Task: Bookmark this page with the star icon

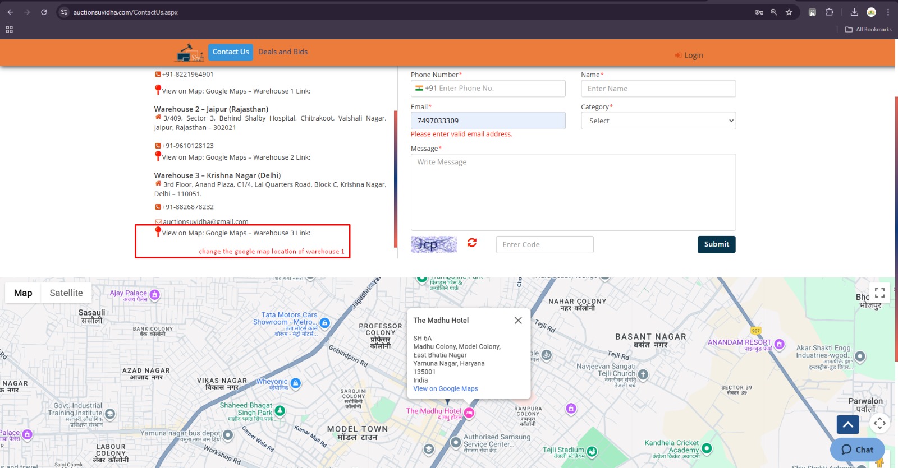Action: pyautogui.click(x=789, y=12)
